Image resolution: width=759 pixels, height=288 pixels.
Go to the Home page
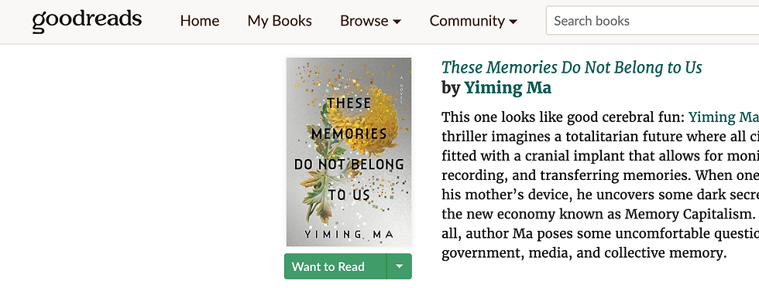tap(200, 21)
